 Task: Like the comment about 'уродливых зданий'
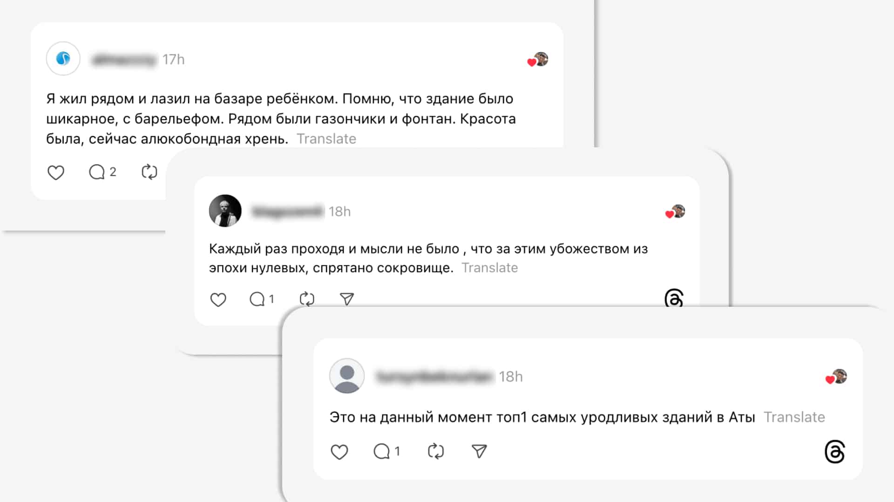coord(339,452)
